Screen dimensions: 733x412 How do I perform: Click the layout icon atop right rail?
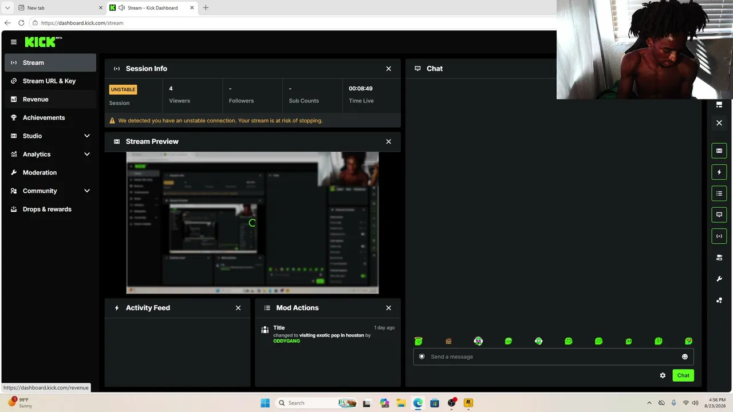tap(719, 105)
